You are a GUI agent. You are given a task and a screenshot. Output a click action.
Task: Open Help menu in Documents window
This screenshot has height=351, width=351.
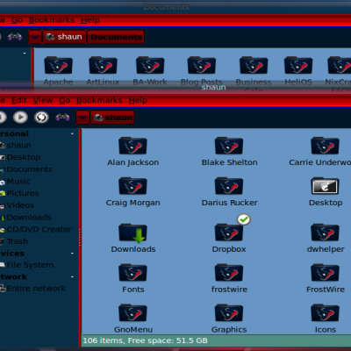point(90,20)
